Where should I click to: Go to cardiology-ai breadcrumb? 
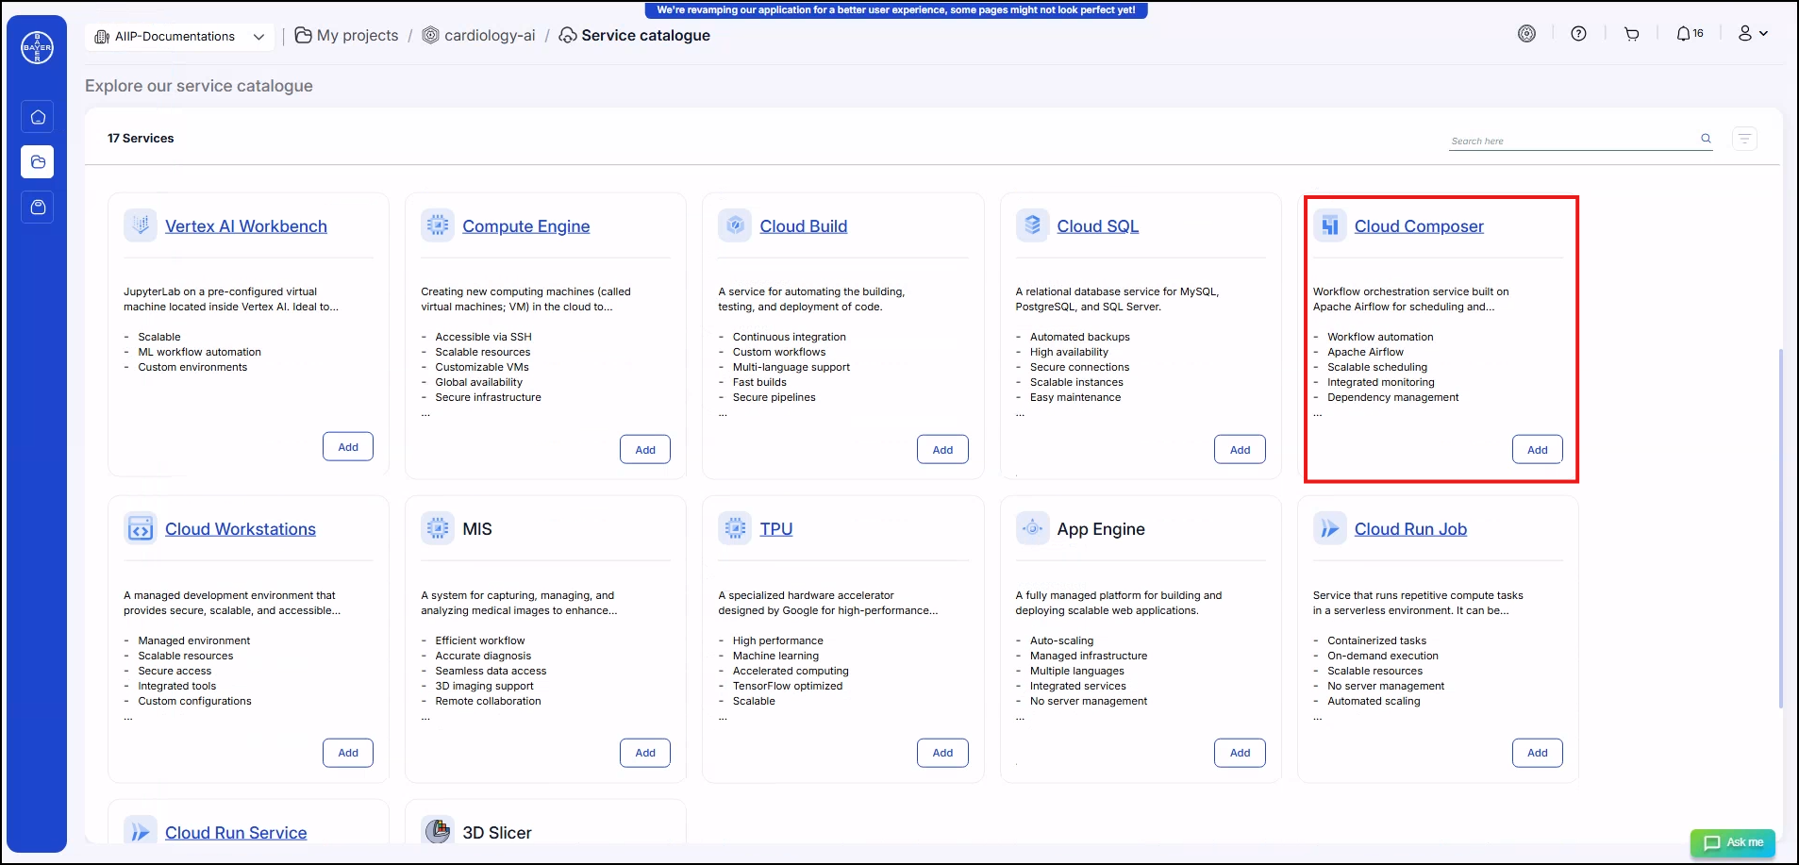coord(490,35)
